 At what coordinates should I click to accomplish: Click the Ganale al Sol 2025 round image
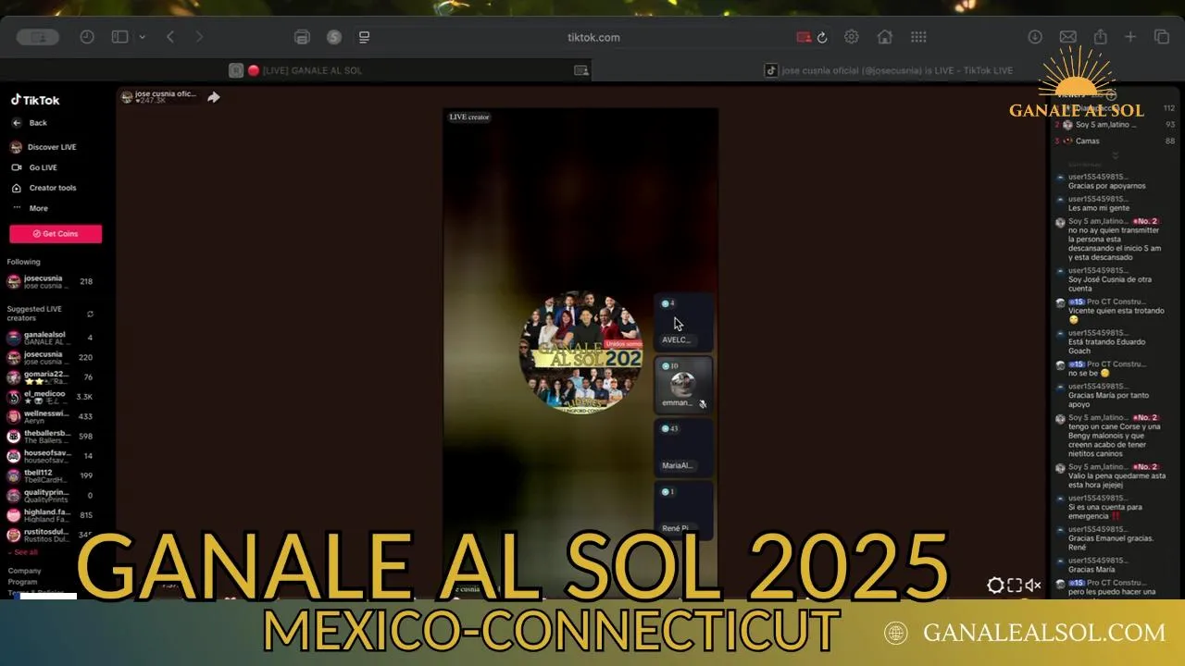tap(580, 351)
